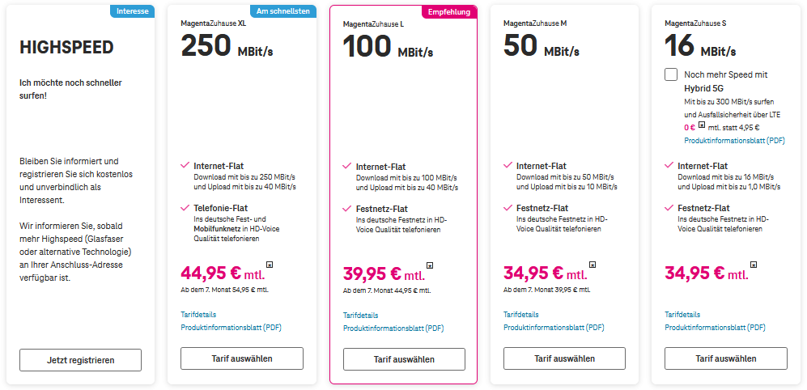Open Tarifdetails for MagentaZuhause L
807x390 pixels.
click(x=361, y=316)
